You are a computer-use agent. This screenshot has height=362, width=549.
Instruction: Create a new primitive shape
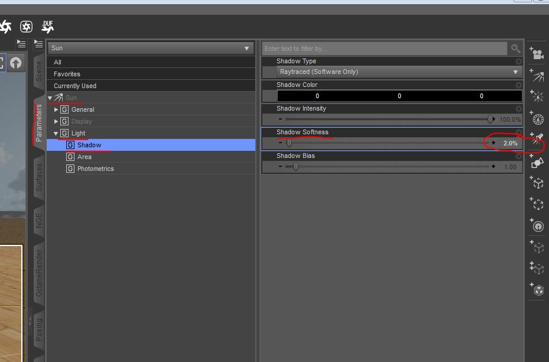tap(537, 161)
